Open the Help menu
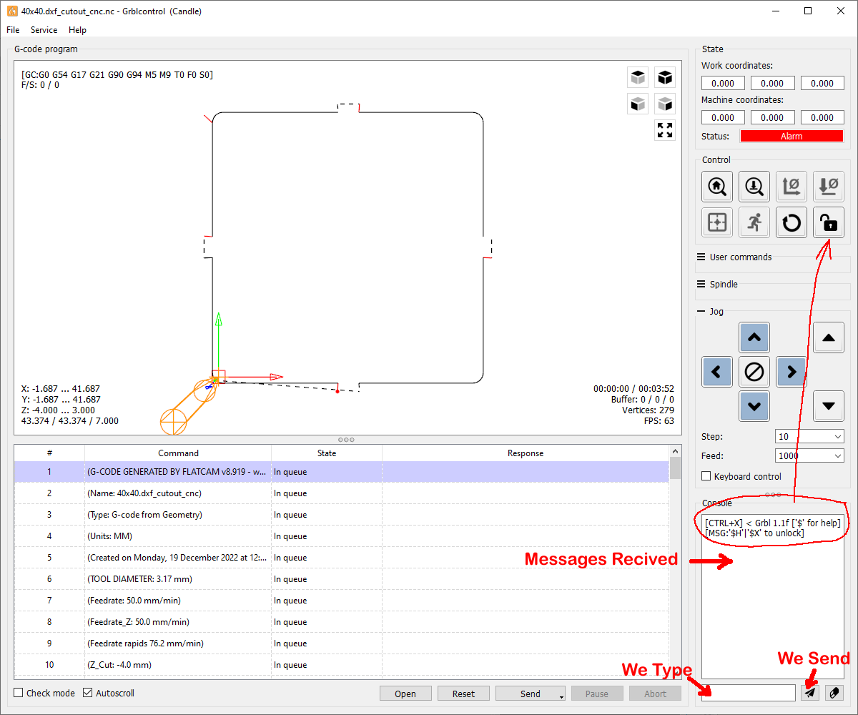This screenshot has height=715, width=858. coord(77,30)
